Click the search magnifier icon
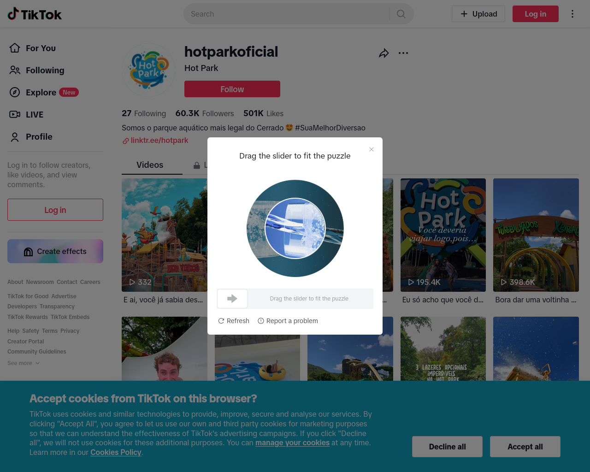The height and width of the screenshot is (472, 590). [x=401, y=14]
